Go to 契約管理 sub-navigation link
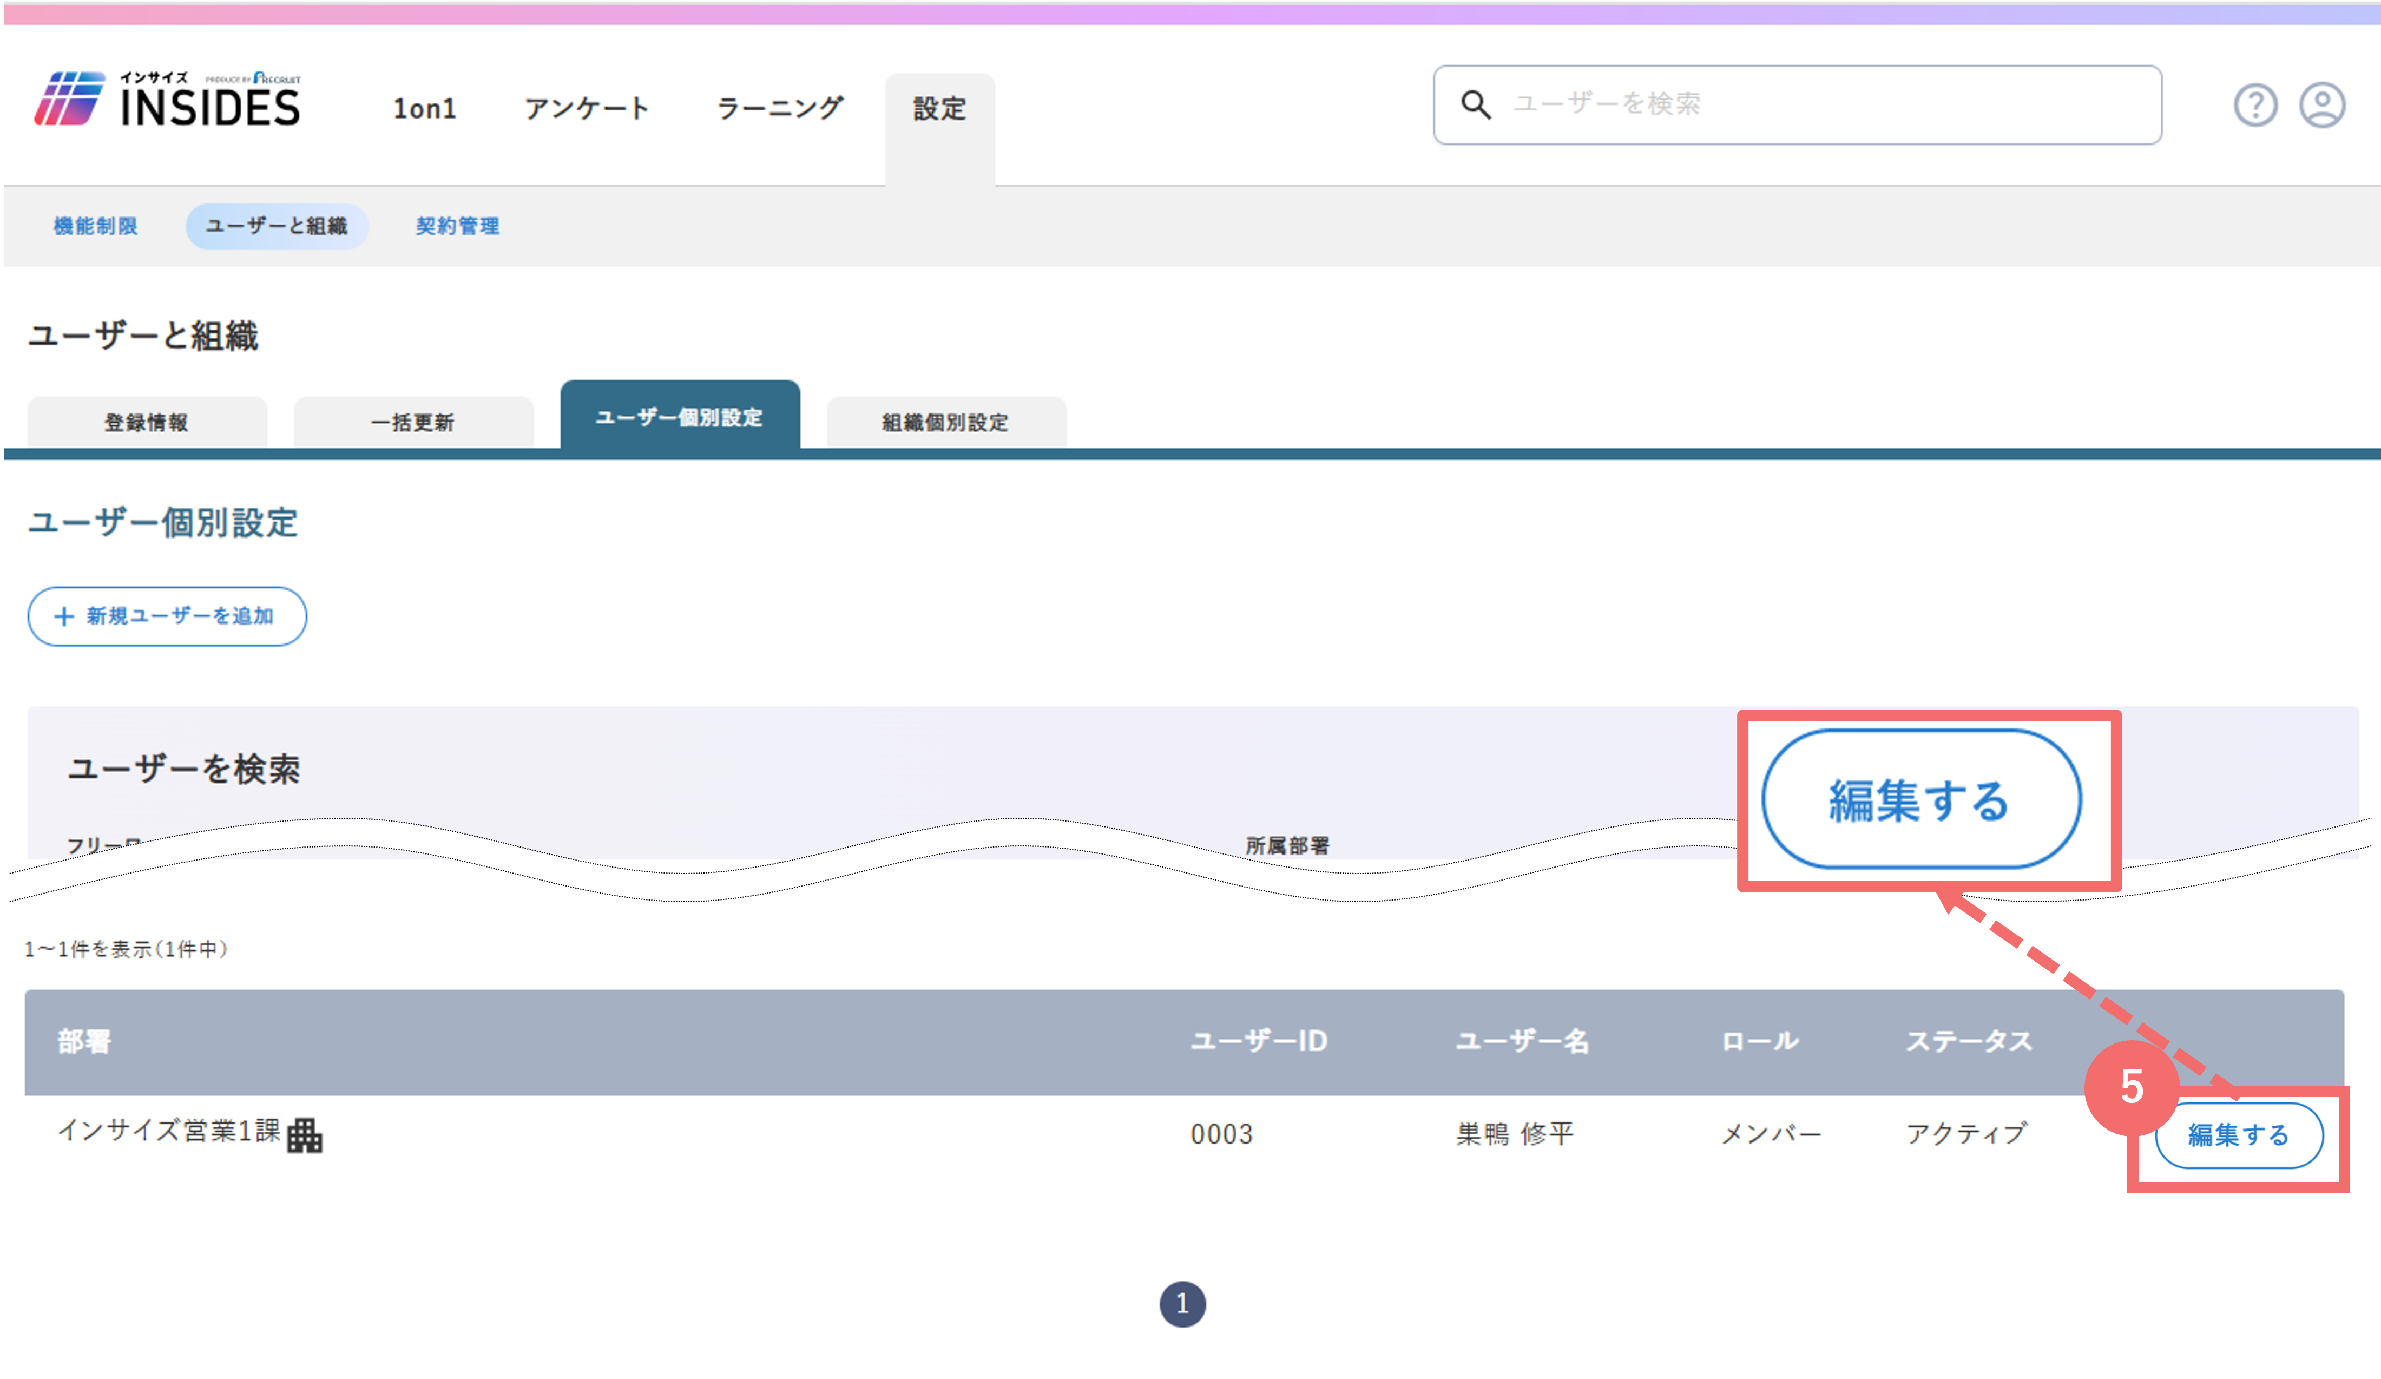The image size is (2381, 1379). [x=457, y=226]
